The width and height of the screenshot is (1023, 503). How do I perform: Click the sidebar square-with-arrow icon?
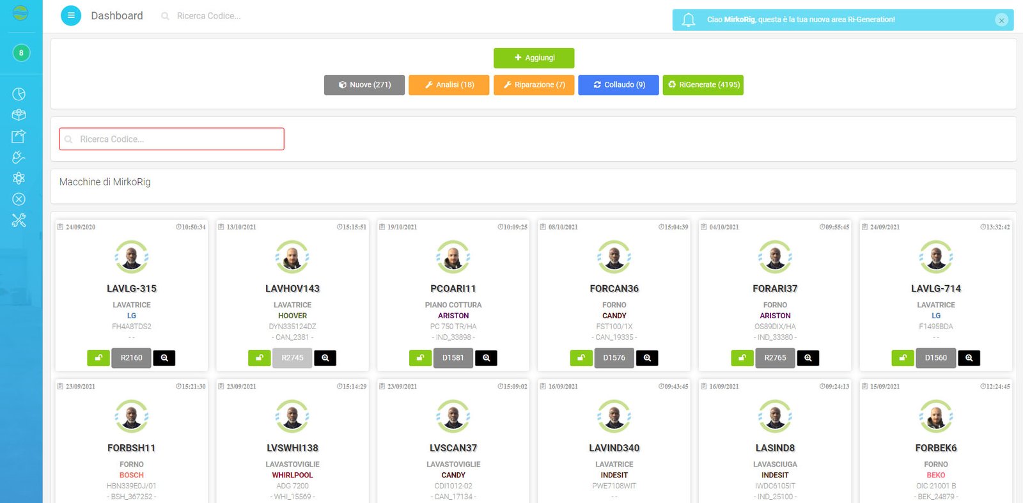(19, 136)
